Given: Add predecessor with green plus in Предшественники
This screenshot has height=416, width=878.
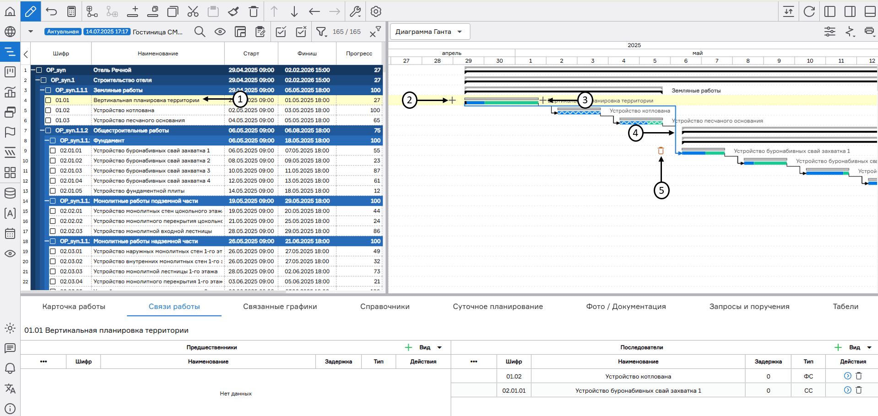Looking at the screenshot, I should pyautogui.click(x=408, y=347).
